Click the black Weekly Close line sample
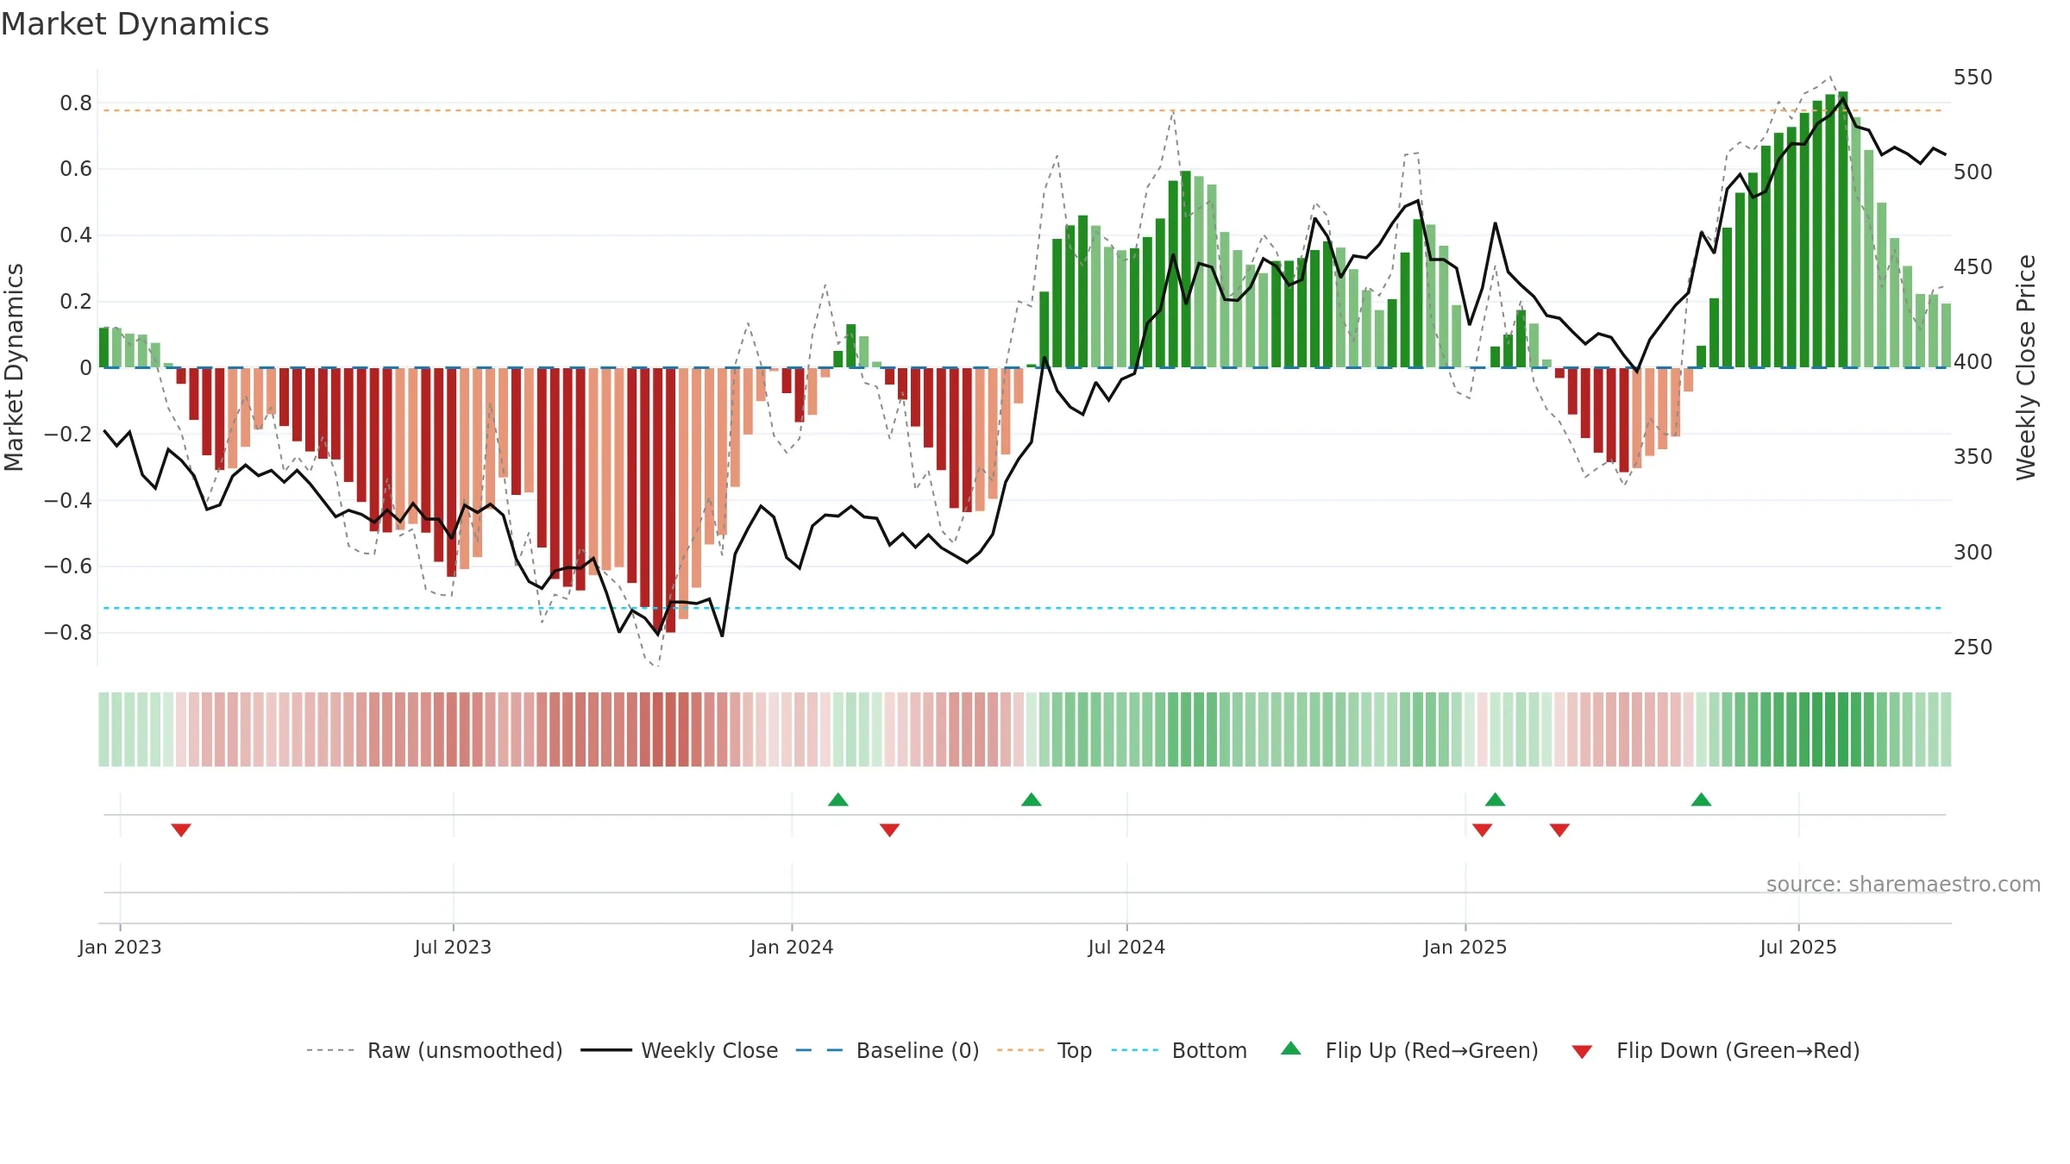Image resolution: width=2070 pixels, height=1164 pixels. point(606,1051)
